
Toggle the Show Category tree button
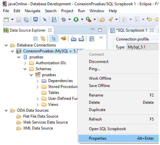point(54,39)
